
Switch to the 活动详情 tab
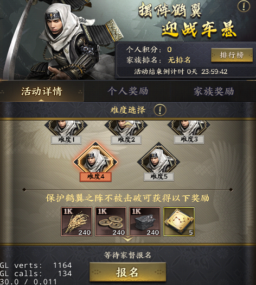pos(42,91)
